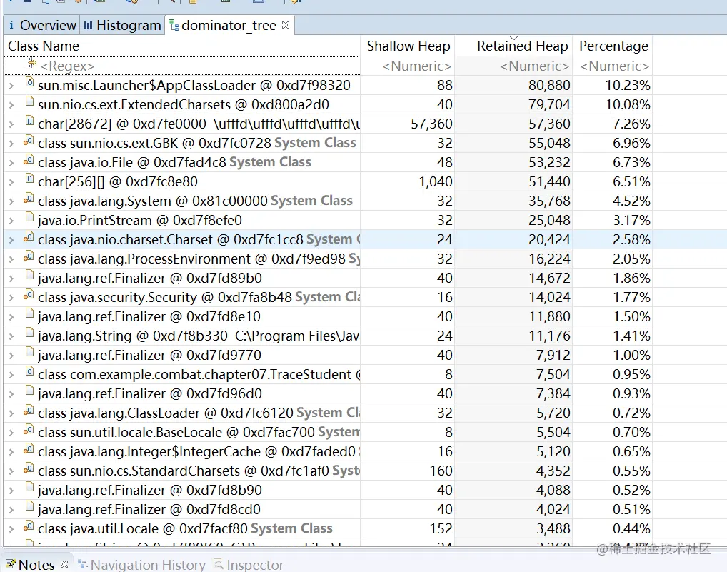Image resolution: width=727 pixels, height=572 pixels.
Task: Open the Inspector tab
Action: (249, 565)
